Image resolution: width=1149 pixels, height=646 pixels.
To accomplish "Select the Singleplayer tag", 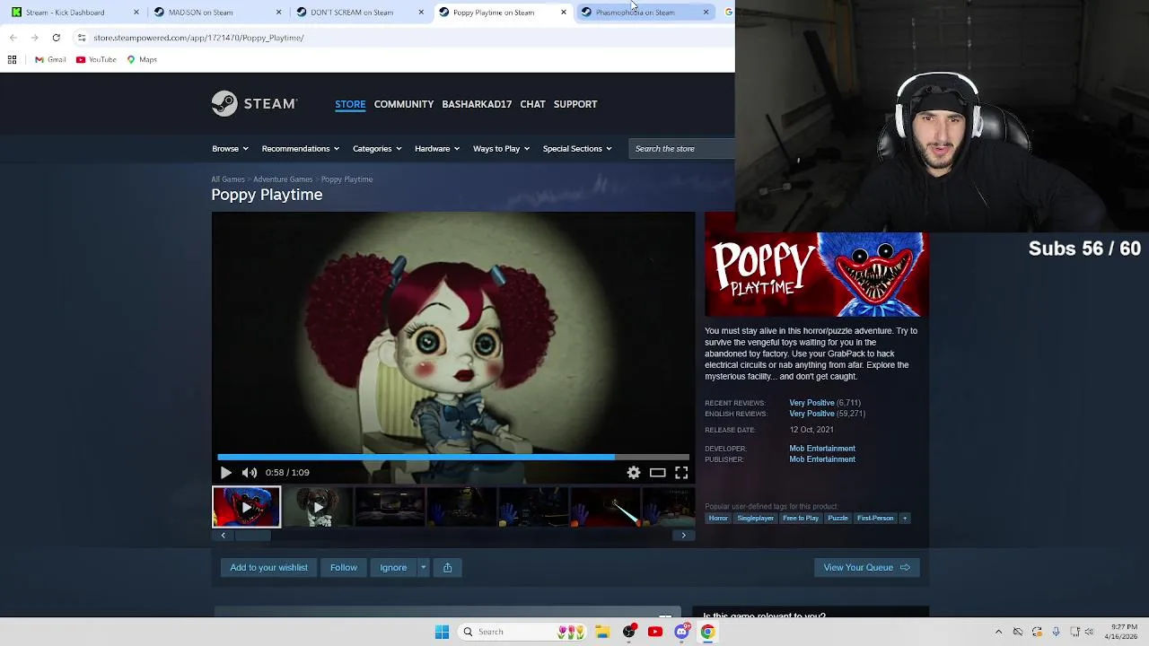I will (755, 518).
